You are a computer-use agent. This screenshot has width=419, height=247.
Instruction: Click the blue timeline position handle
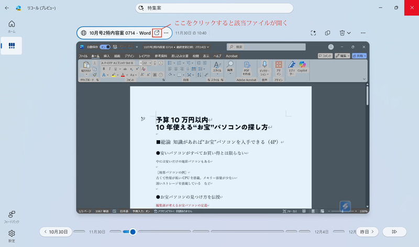click(133, 232)
